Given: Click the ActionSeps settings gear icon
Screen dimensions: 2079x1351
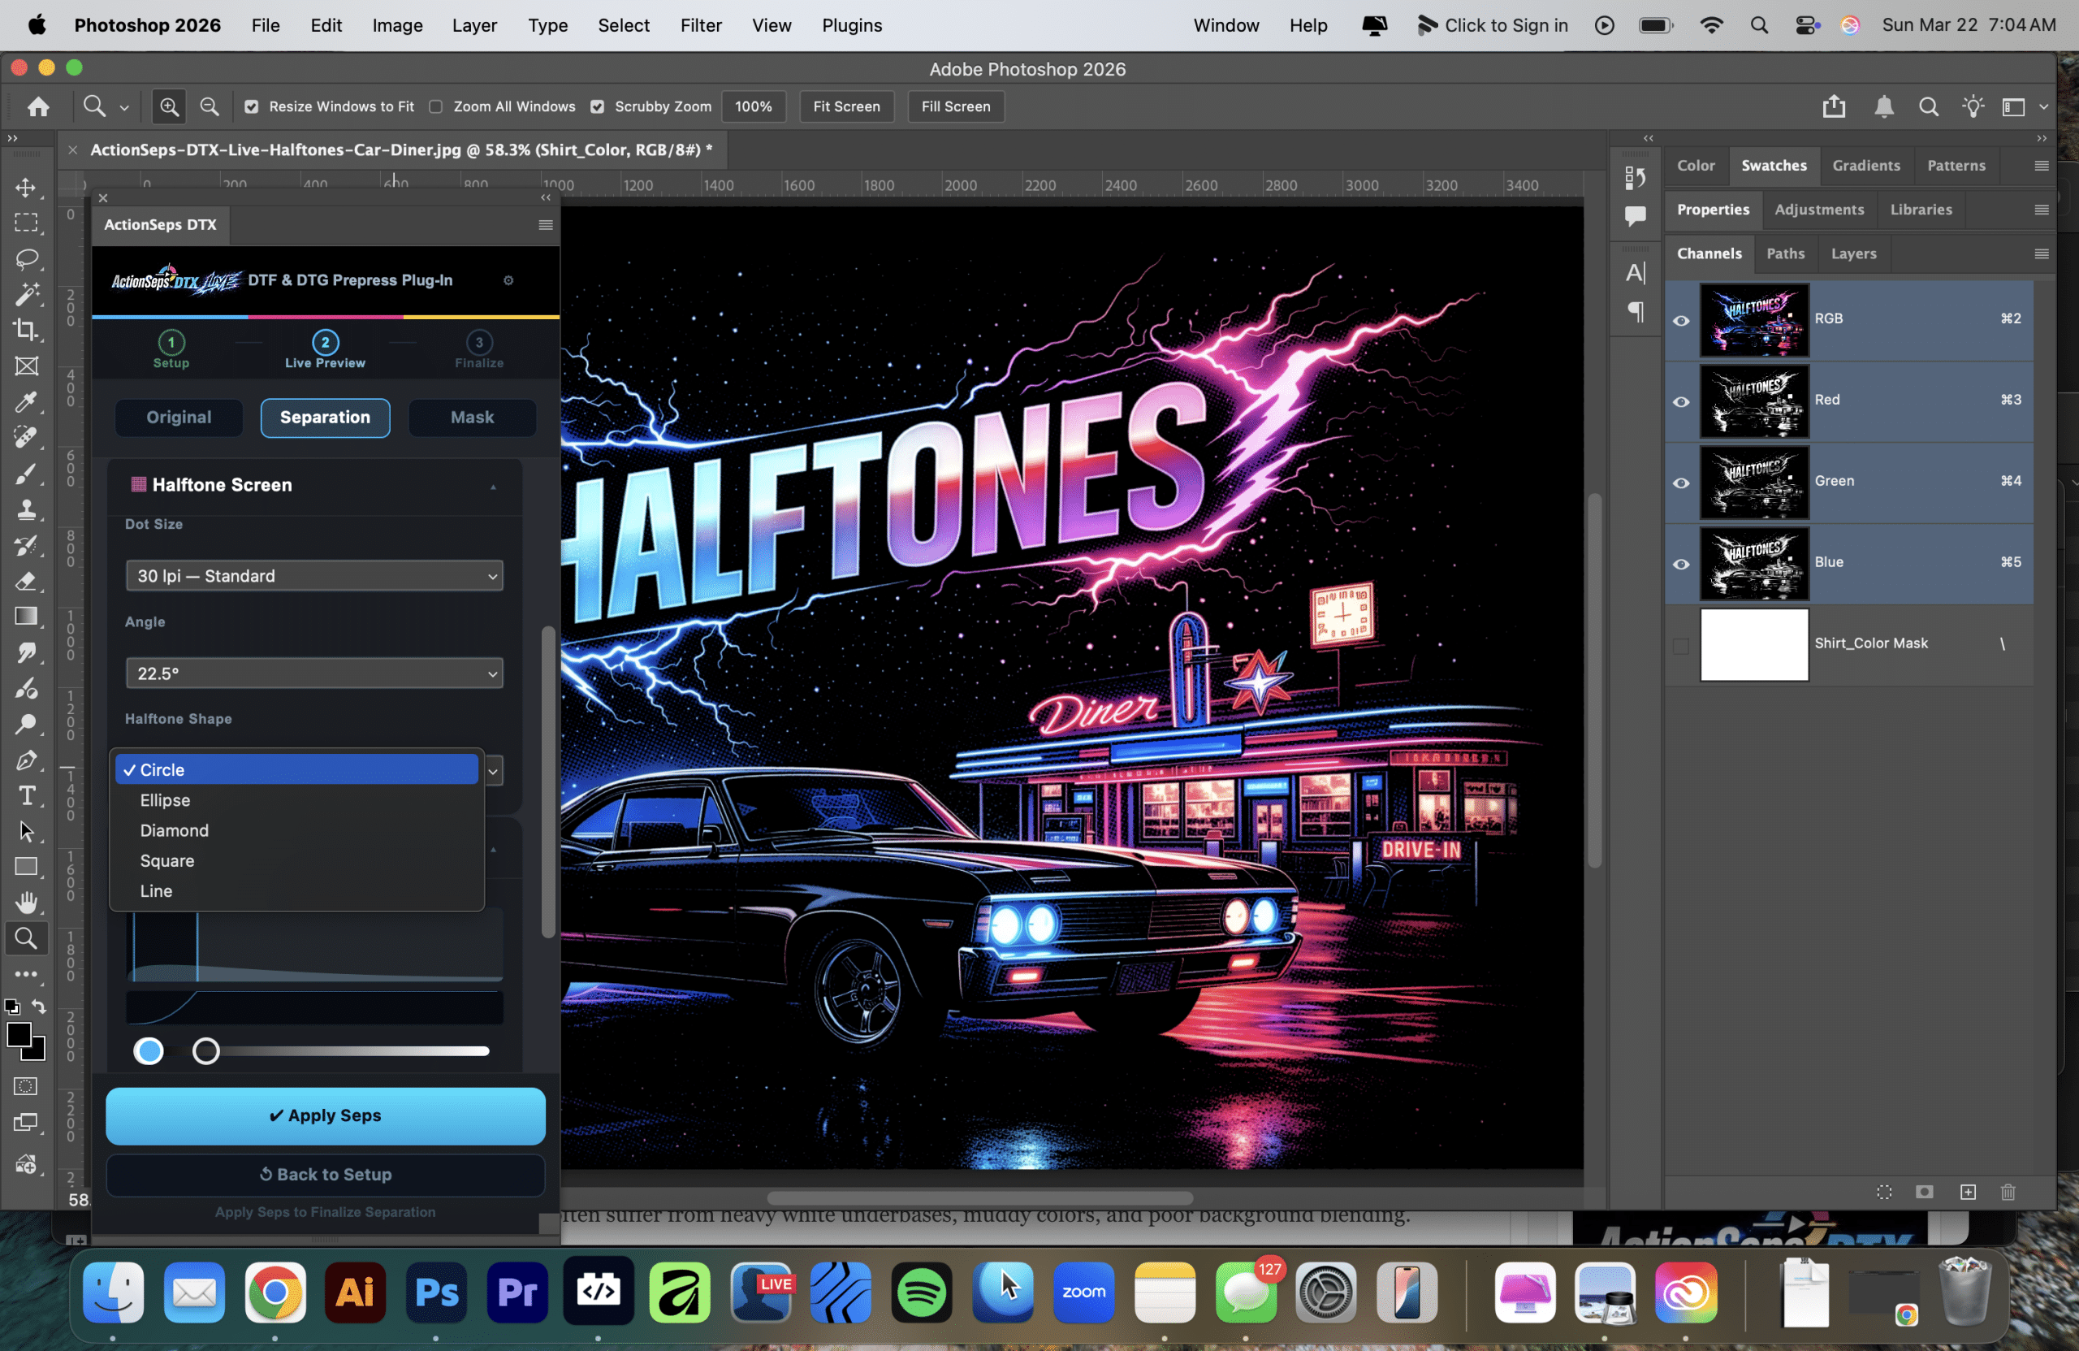Looking at the screenshot, I should coord(508,280).
